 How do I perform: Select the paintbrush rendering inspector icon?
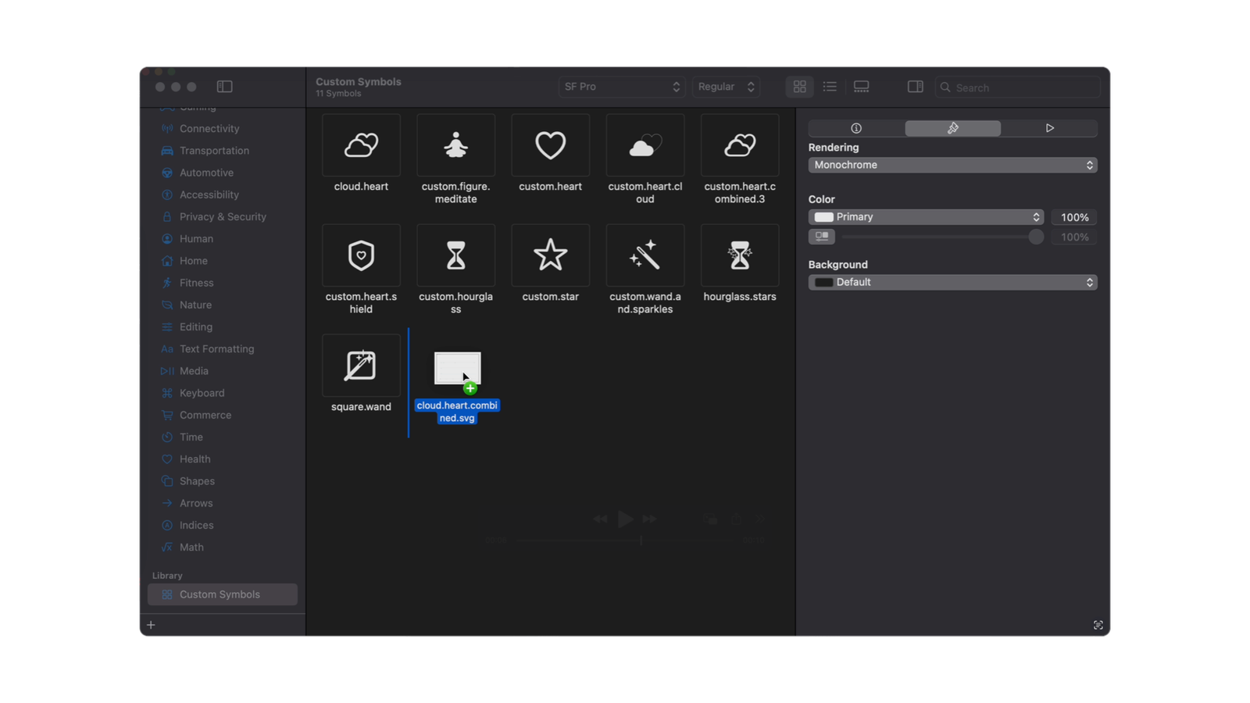(x=952, y=128)
